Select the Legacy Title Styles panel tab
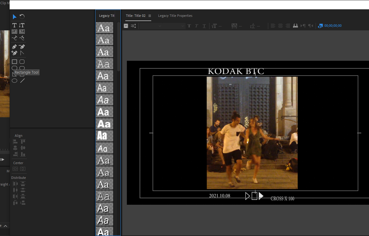The width and height of the screenshot is (369, 236). (x=107, y=16)
